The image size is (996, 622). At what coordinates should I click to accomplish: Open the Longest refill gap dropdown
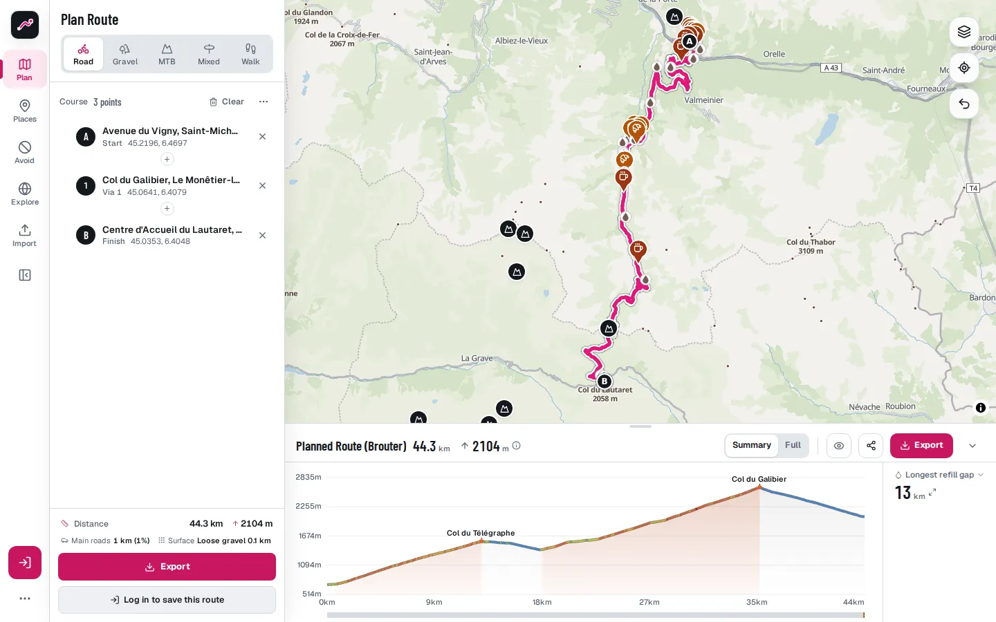[x=939, y=475]
